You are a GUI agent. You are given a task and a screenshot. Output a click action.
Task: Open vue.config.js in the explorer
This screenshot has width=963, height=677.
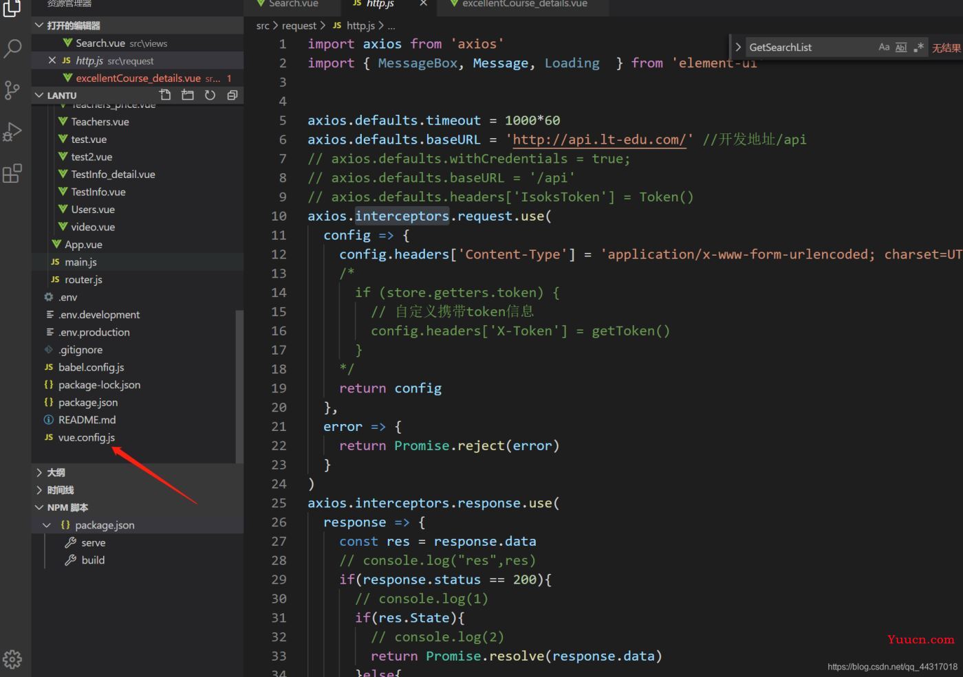pos(86,437)
